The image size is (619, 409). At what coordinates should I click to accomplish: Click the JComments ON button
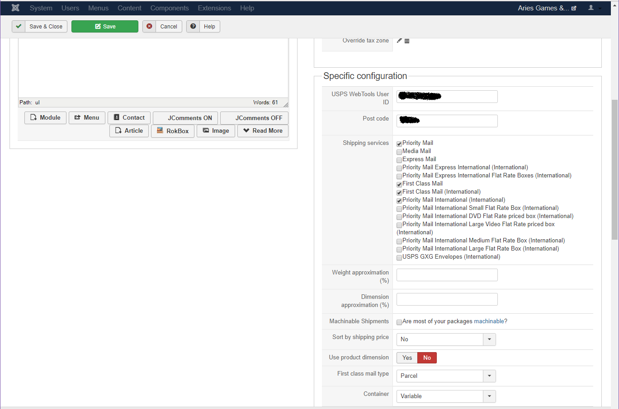[x=185, y=118]
